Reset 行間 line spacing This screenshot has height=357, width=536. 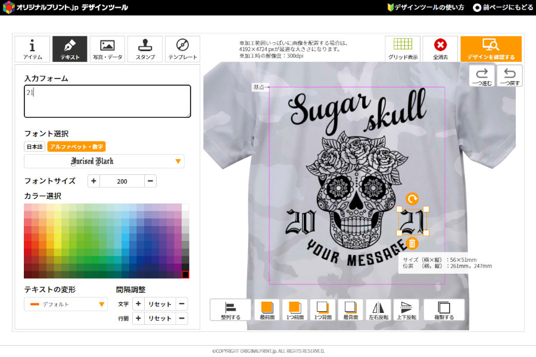click(x=160, y=318)
